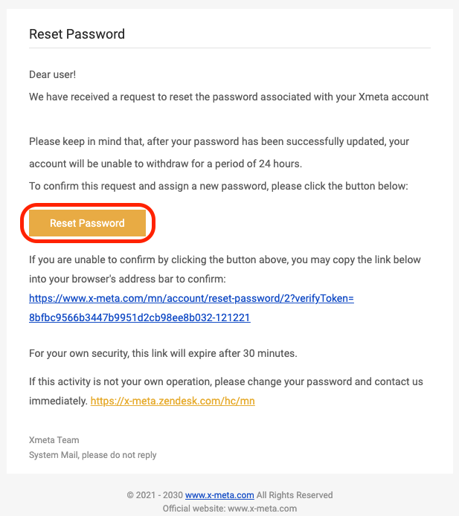The image size is (459, 516).
Task: Click the sentence mentioning your Xmeta account
Action: [229, 97]
